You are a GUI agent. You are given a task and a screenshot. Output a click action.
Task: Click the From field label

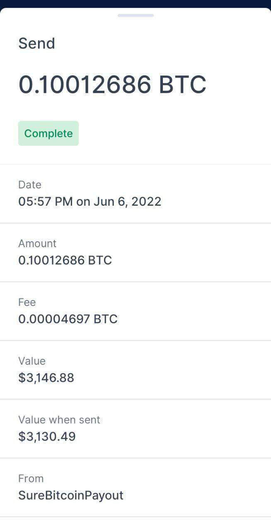click(31, 479)
